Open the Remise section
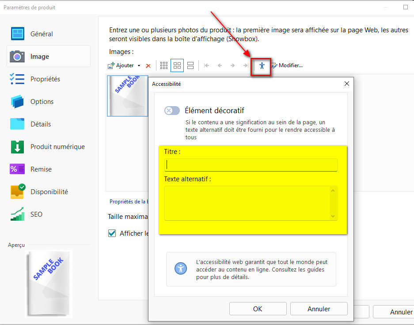 [49, 169]
